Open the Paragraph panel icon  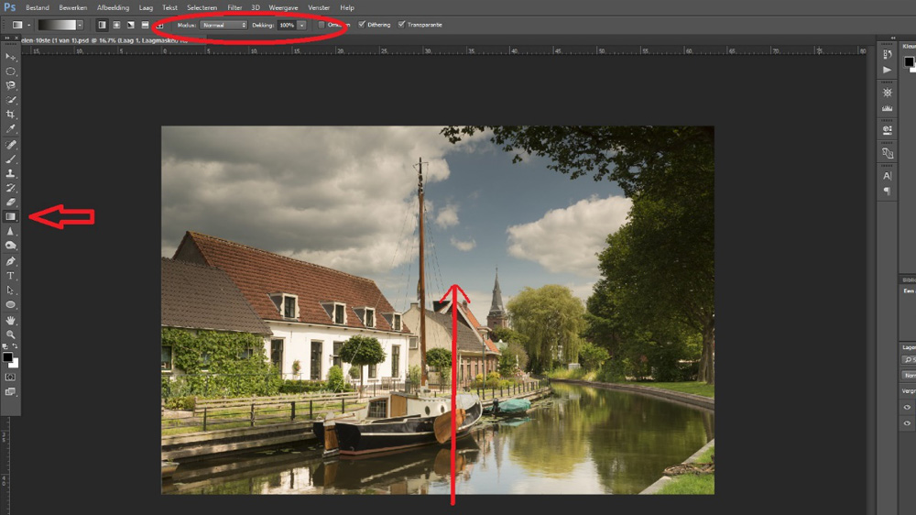pyautogui.click(x=888, y=192)
